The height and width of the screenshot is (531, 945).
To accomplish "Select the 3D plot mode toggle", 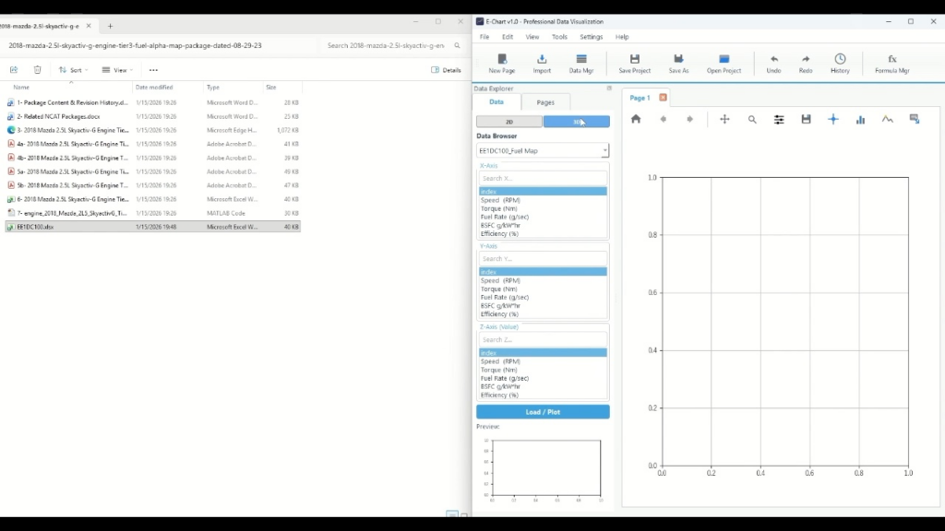I will pyautogui.click(x=577, y=122).
